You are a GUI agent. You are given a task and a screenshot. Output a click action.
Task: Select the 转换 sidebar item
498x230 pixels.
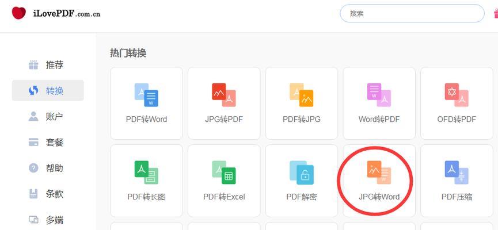pyautogui.click(x=48, y=90)
